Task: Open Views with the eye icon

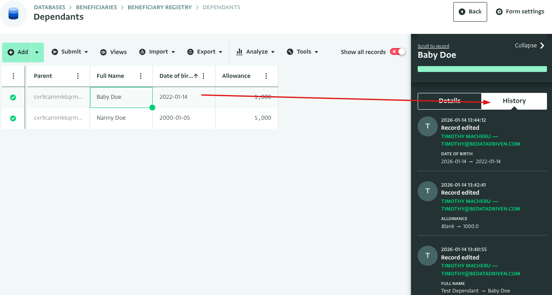Action: coord(113,52)
